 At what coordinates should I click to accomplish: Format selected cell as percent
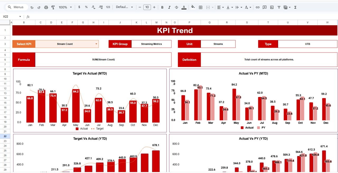pyautogui.click(x=86, y=7)
